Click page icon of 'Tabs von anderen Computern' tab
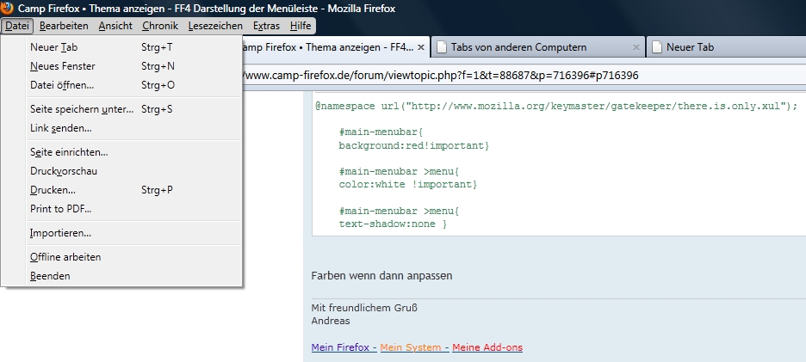Screen dimensions: 806x362 coord(441,47)
